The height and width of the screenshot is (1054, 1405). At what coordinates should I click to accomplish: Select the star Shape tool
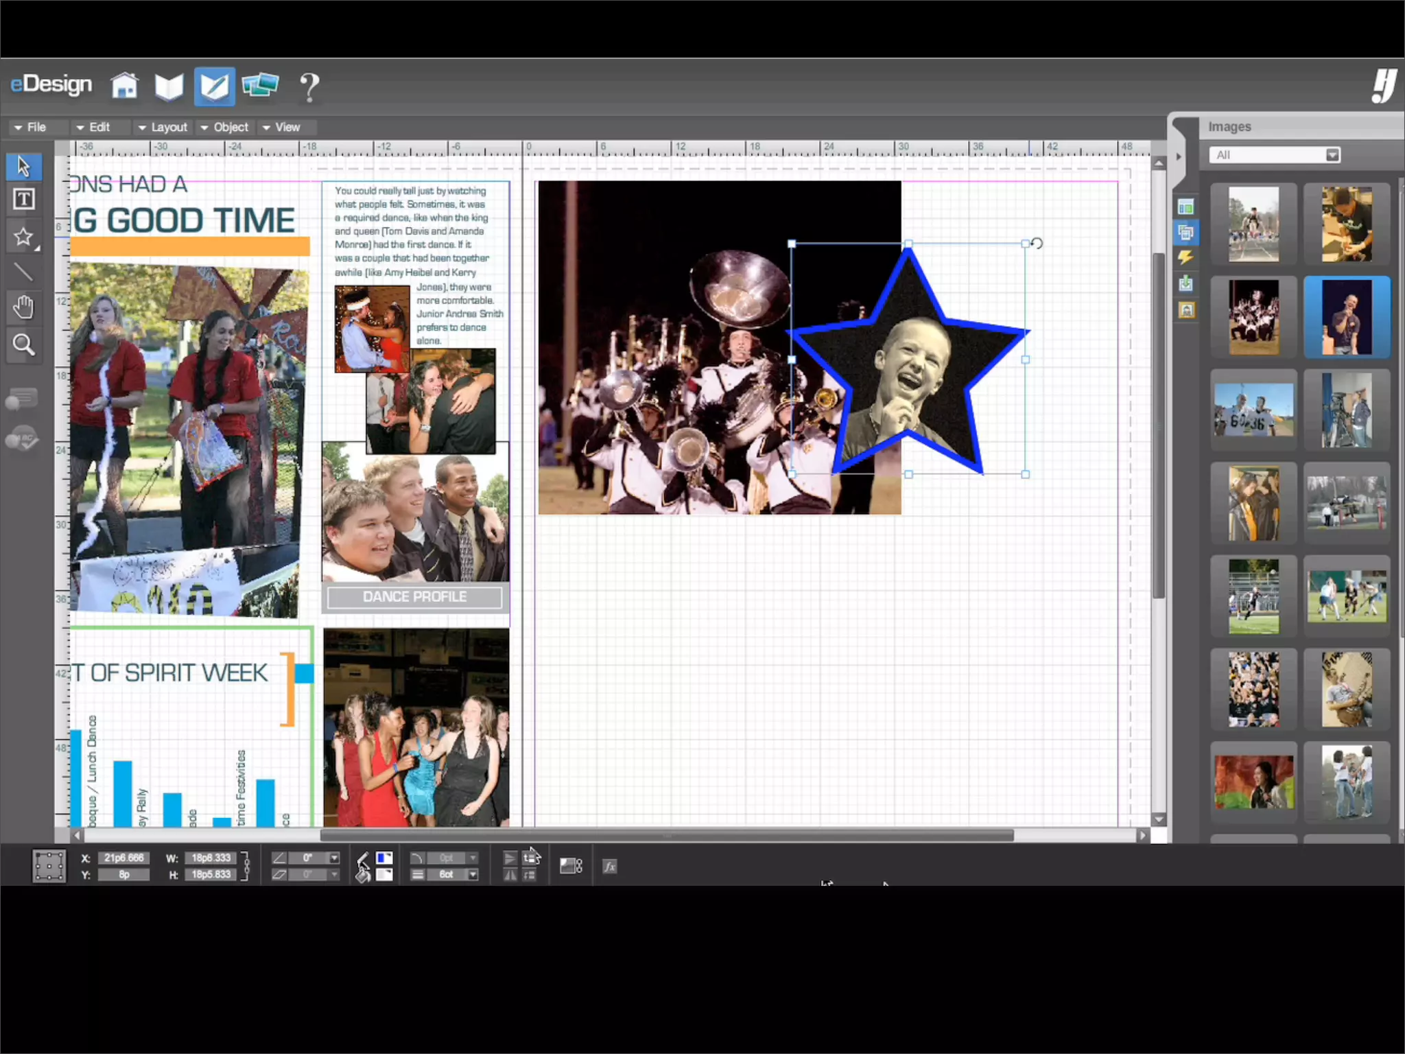(23, 237)
